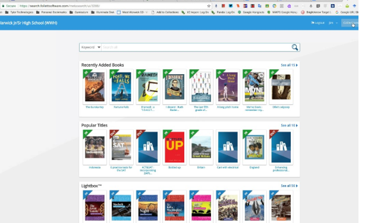Expand See all 50 Lightbox titles
This screenshot has height=223, width=368.
[289, 186]
